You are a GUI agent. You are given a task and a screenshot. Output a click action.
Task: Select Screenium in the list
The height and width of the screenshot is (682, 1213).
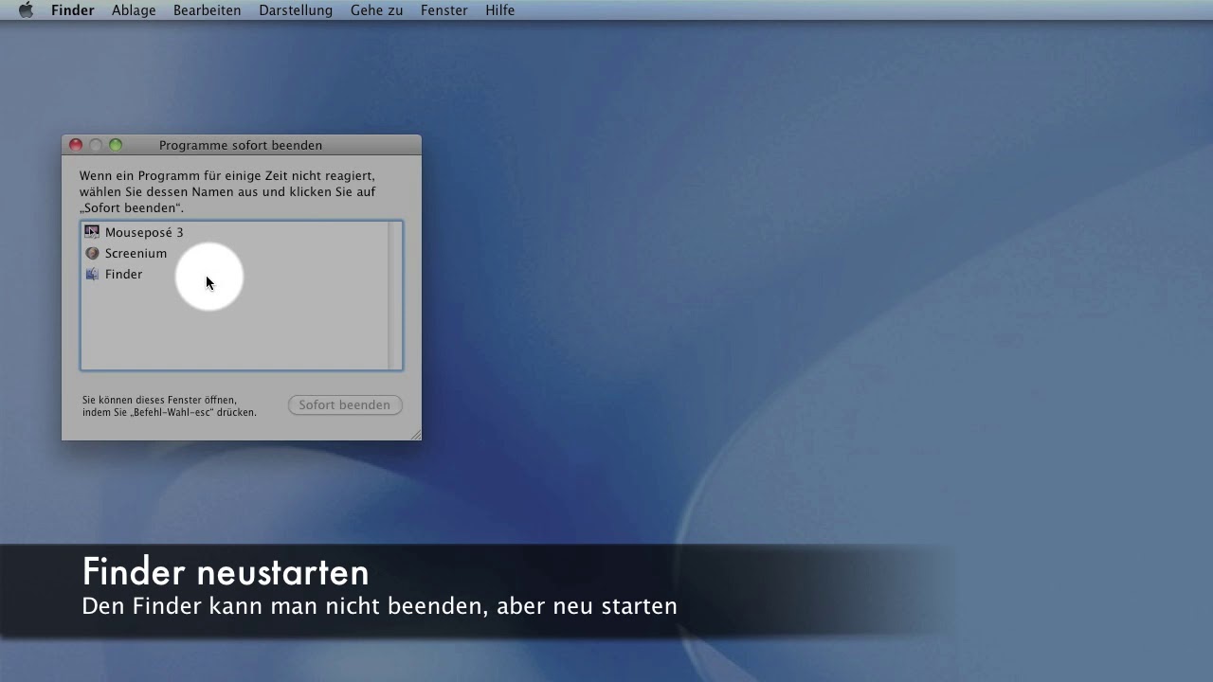point(235,253)
